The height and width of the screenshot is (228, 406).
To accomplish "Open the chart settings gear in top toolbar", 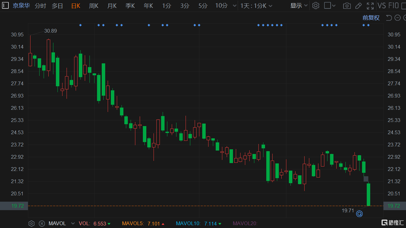I will [x=316, y=6].
